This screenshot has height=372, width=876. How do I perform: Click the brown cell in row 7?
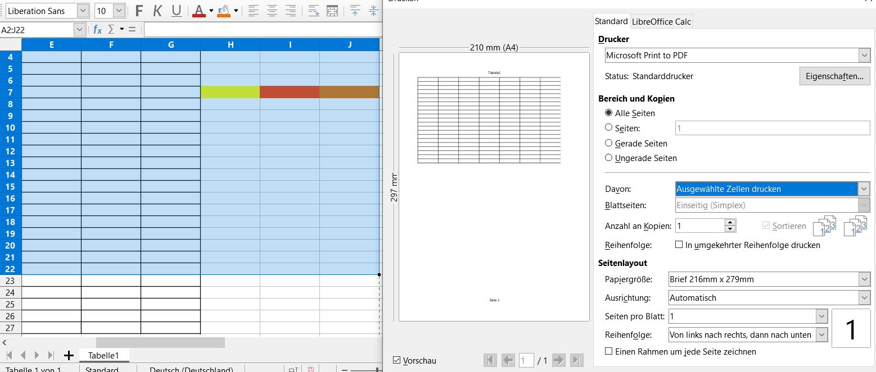click(x=349, y=92)
